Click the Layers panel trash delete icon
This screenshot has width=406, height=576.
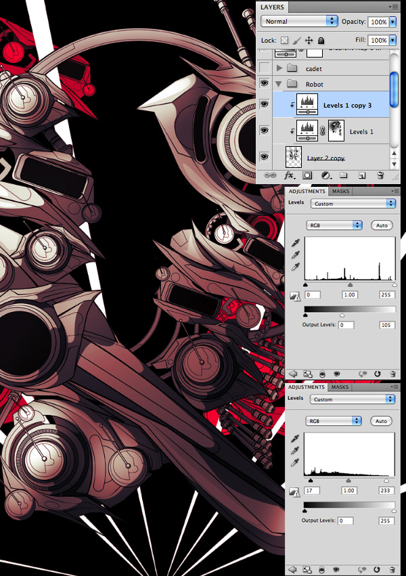coord(380,175)
